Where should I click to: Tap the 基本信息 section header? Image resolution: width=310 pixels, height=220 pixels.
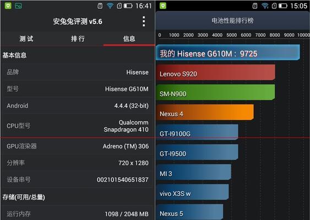tap(14, 55)
